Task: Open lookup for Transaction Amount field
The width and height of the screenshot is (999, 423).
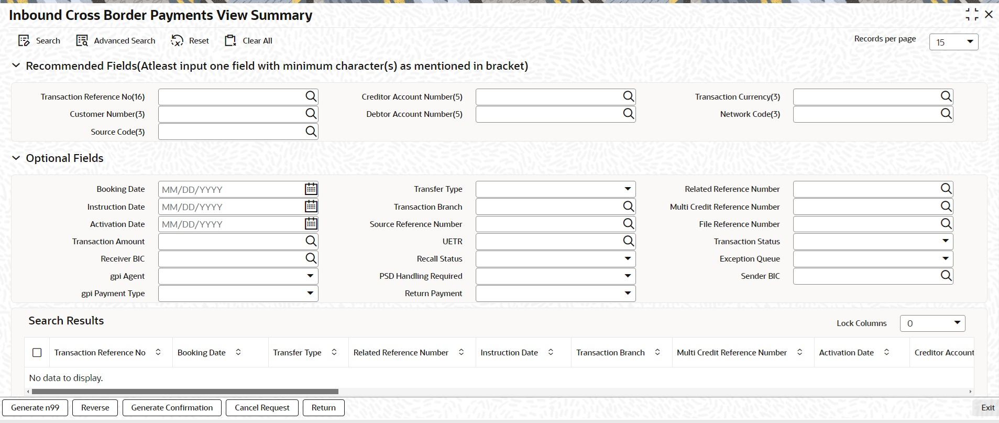Action: [x=311, y=241]
